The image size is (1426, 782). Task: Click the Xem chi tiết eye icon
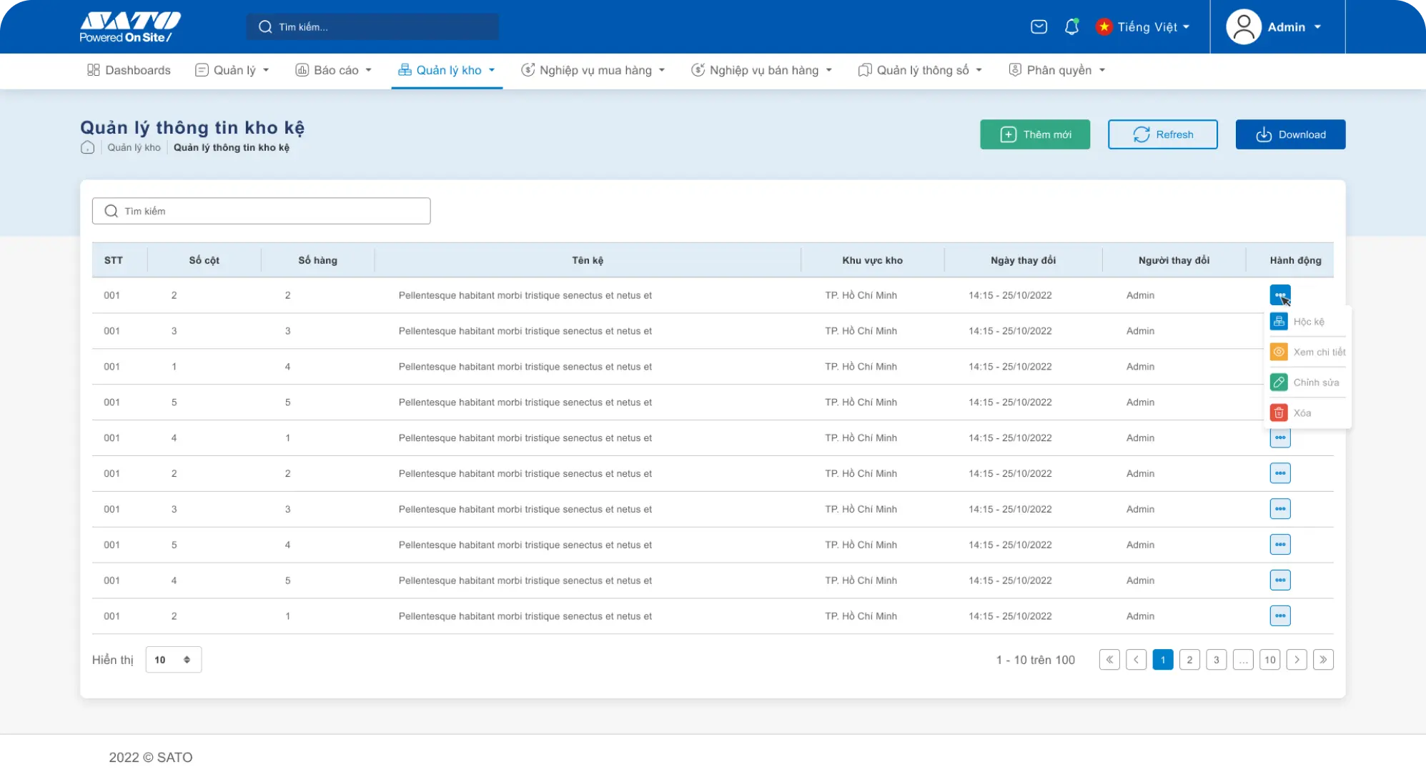1279,352
